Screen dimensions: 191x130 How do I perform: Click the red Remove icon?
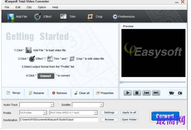(x=54, y=93)
